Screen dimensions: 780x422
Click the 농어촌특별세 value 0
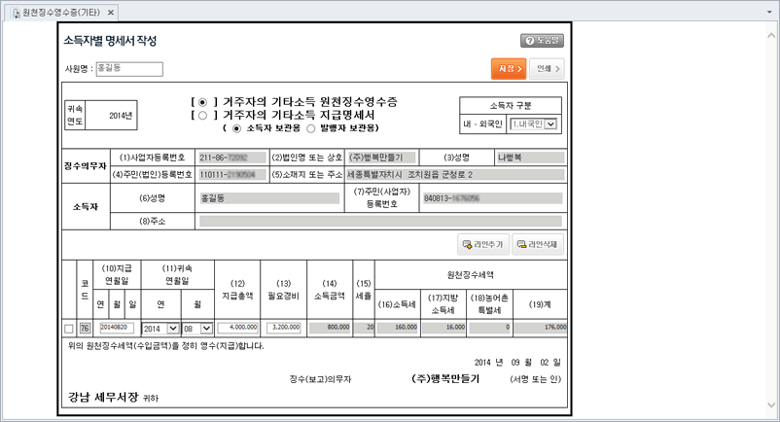coord(490,328)
